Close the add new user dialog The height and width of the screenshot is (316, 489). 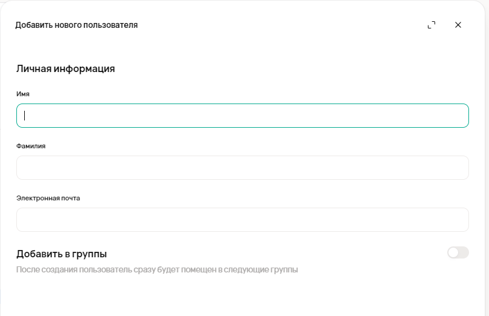(458, 25)
